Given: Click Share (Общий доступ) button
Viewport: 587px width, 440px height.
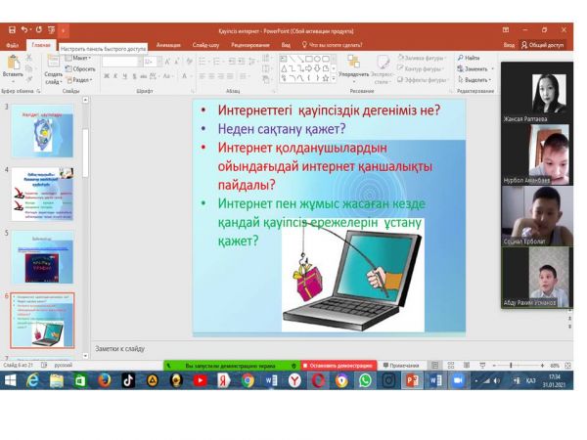Looking at the screenshot, I should pyautogui.click(x=545, y=44).
